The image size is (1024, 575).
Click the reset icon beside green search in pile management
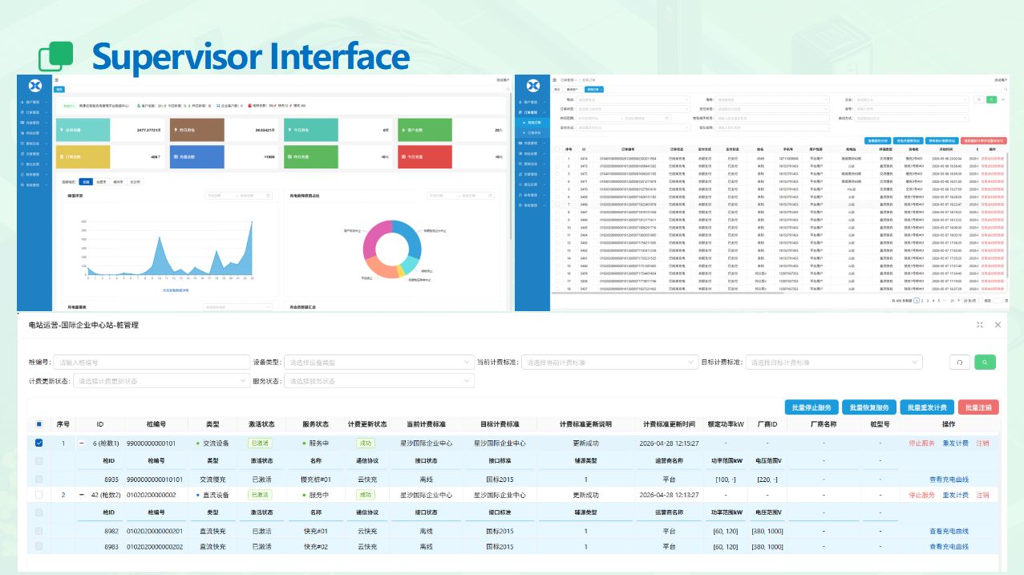pos(959,362)
